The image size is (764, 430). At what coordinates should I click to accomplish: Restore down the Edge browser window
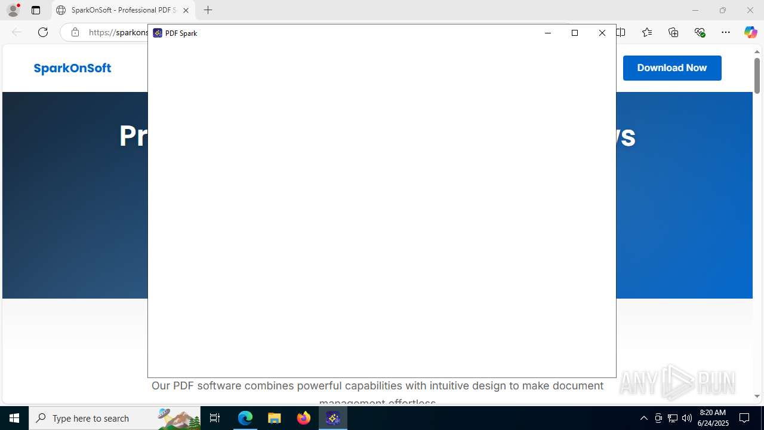click(723, 10)
